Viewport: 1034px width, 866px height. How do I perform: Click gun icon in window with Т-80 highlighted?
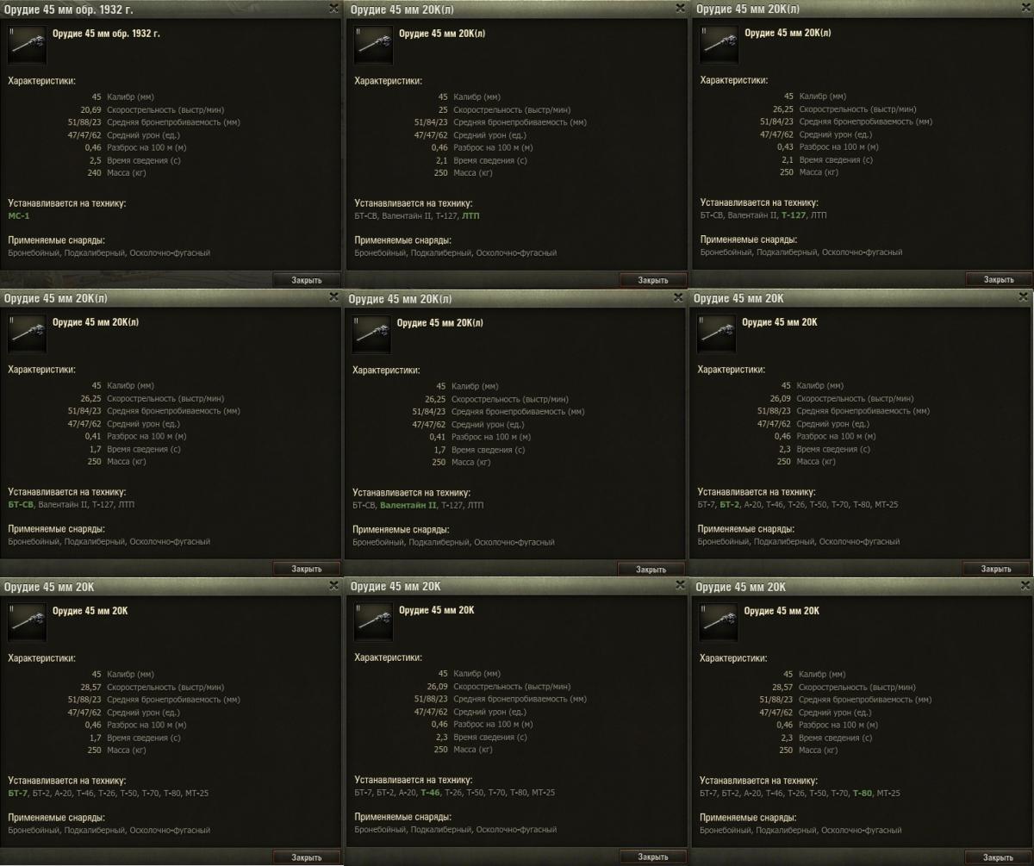coord(719,622)
